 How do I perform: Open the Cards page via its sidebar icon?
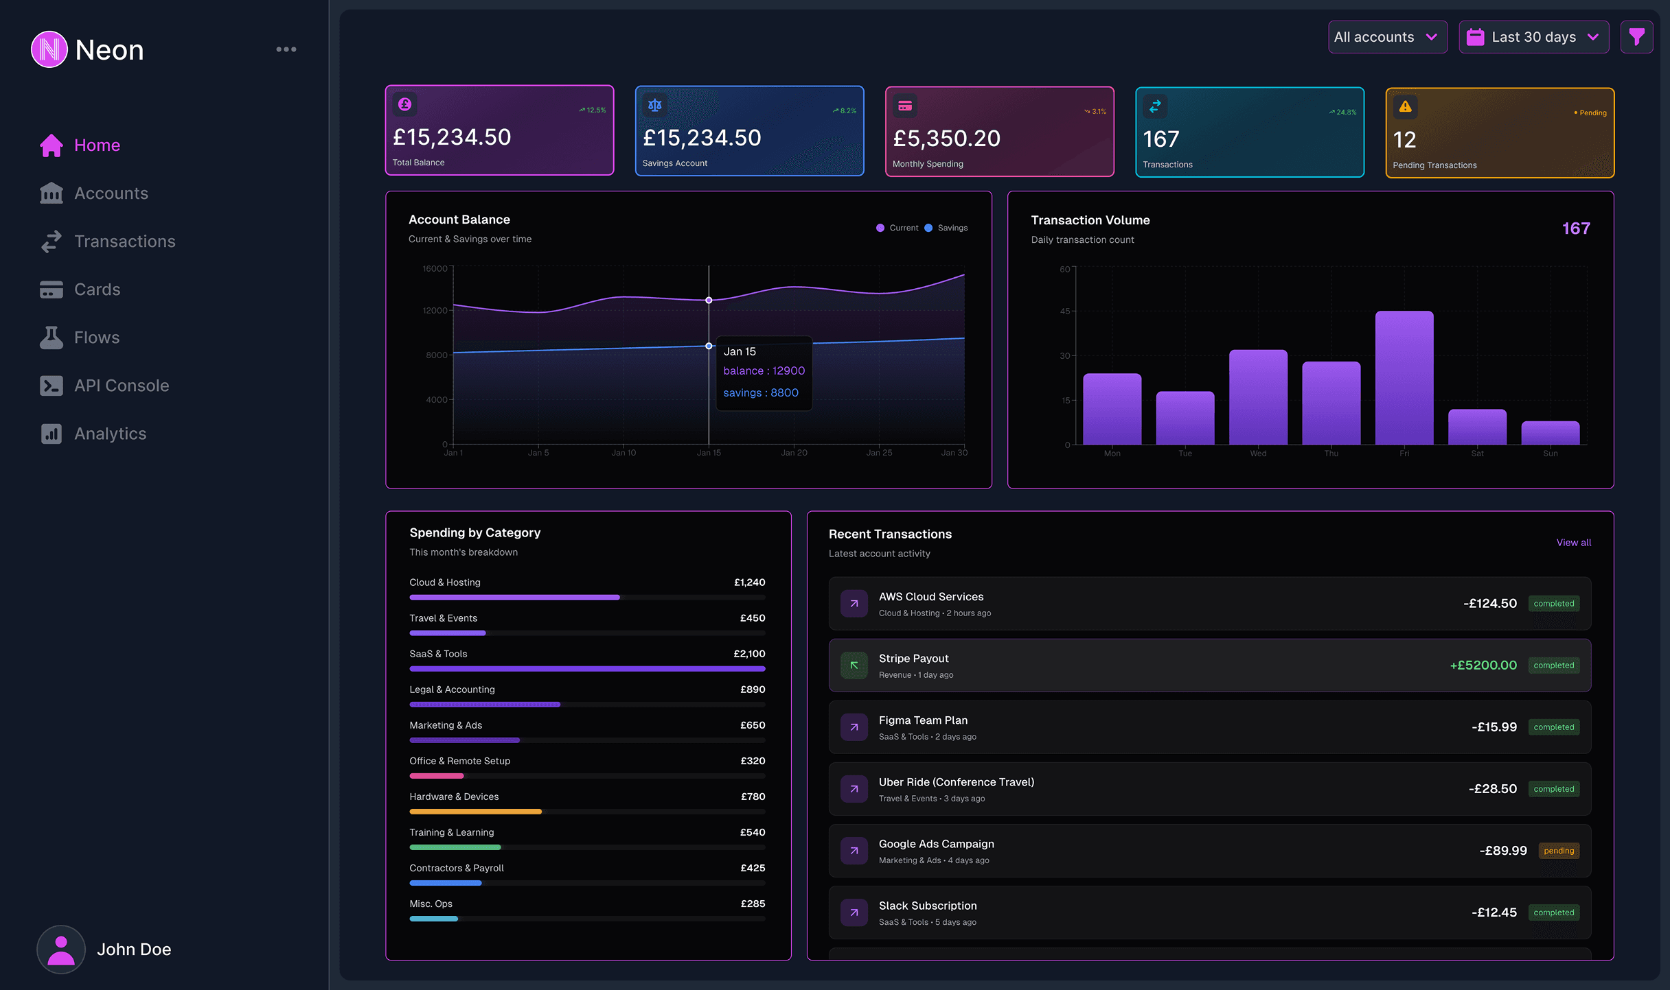tap(51, 289)
